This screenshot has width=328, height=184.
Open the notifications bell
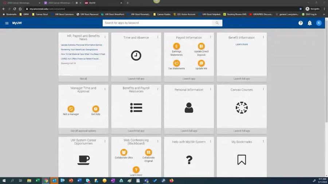click(x=310, y=23)
